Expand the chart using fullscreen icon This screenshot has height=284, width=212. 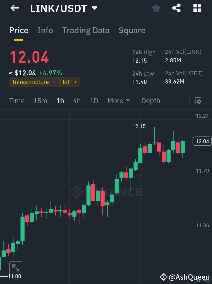pyautogui.click(x=16, y=268)
